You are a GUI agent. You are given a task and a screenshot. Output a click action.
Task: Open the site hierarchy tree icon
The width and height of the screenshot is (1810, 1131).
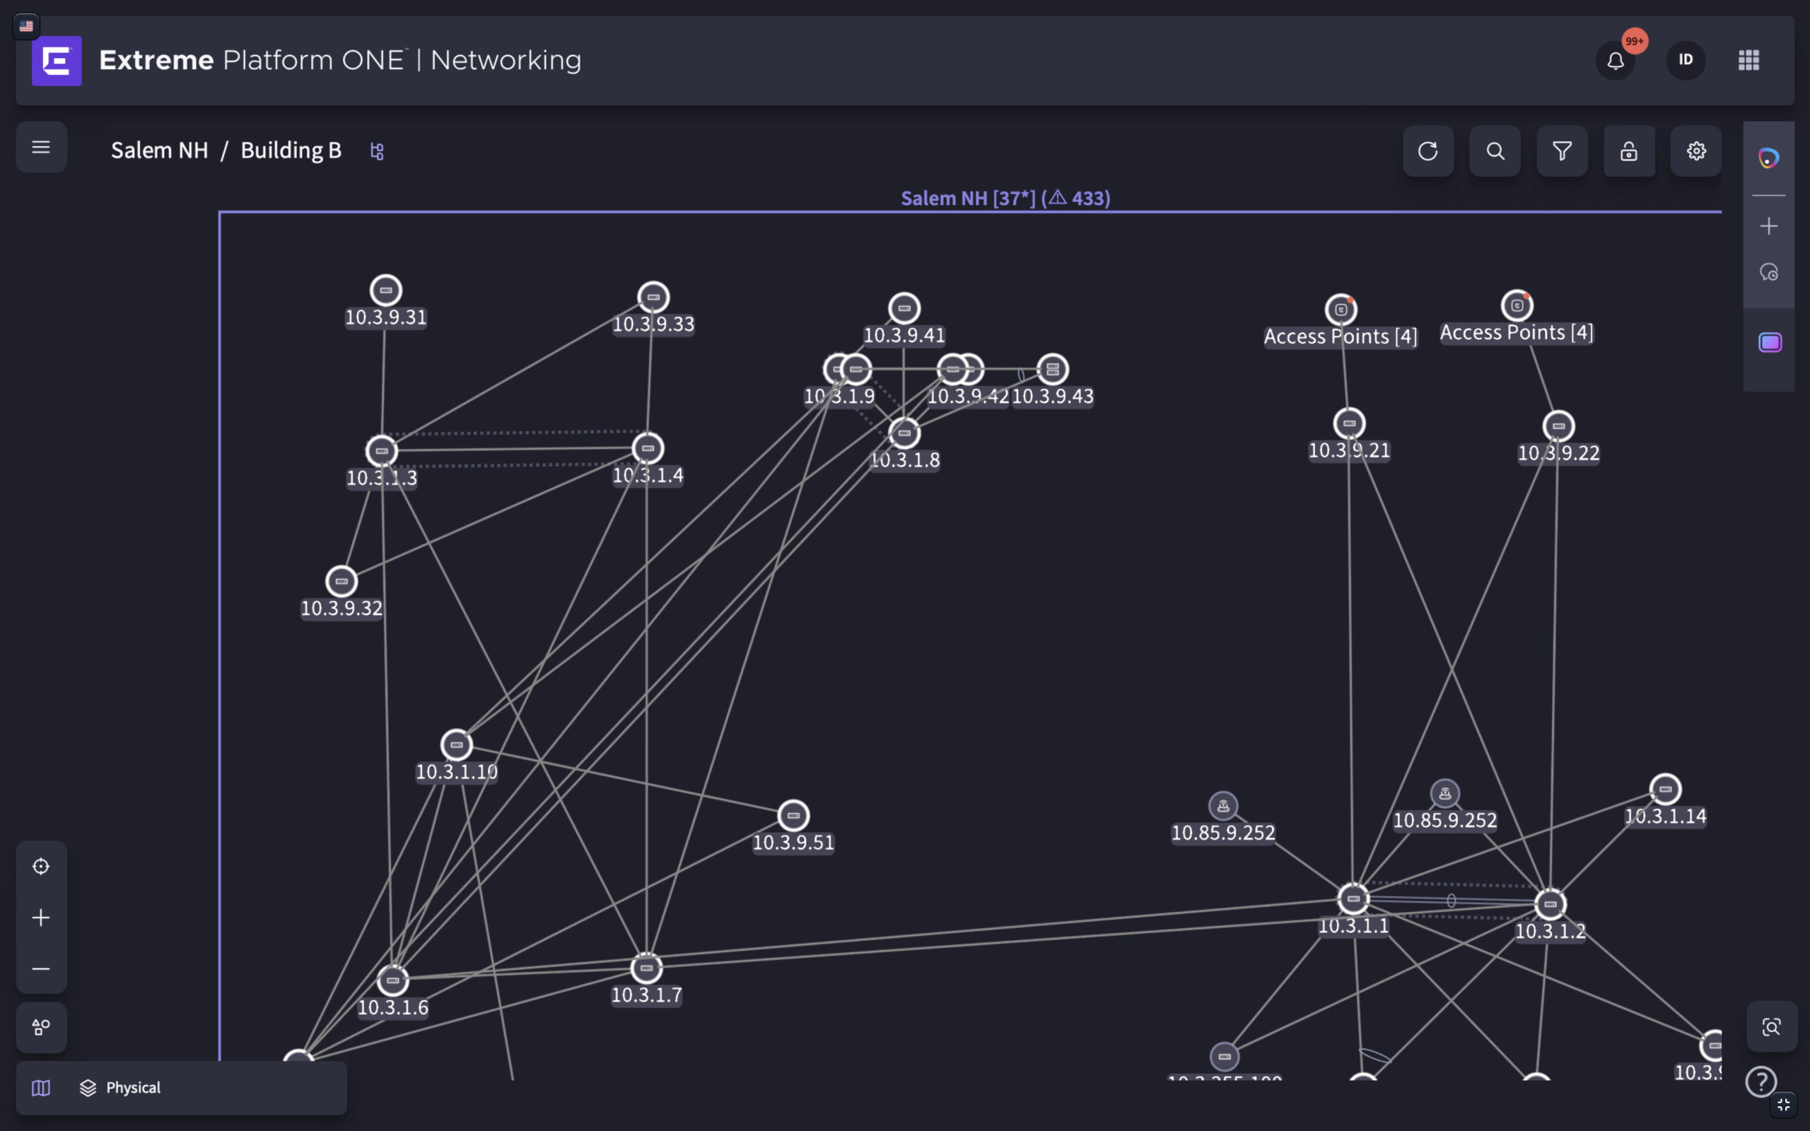click(377, 151)
